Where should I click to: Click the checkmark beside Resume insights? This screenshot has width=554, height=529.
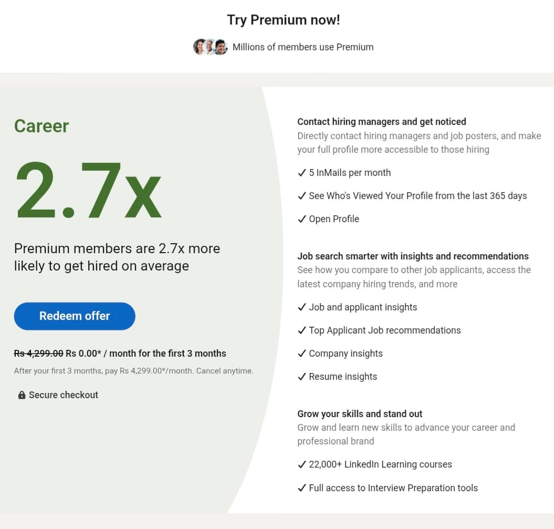pos(302,377)
